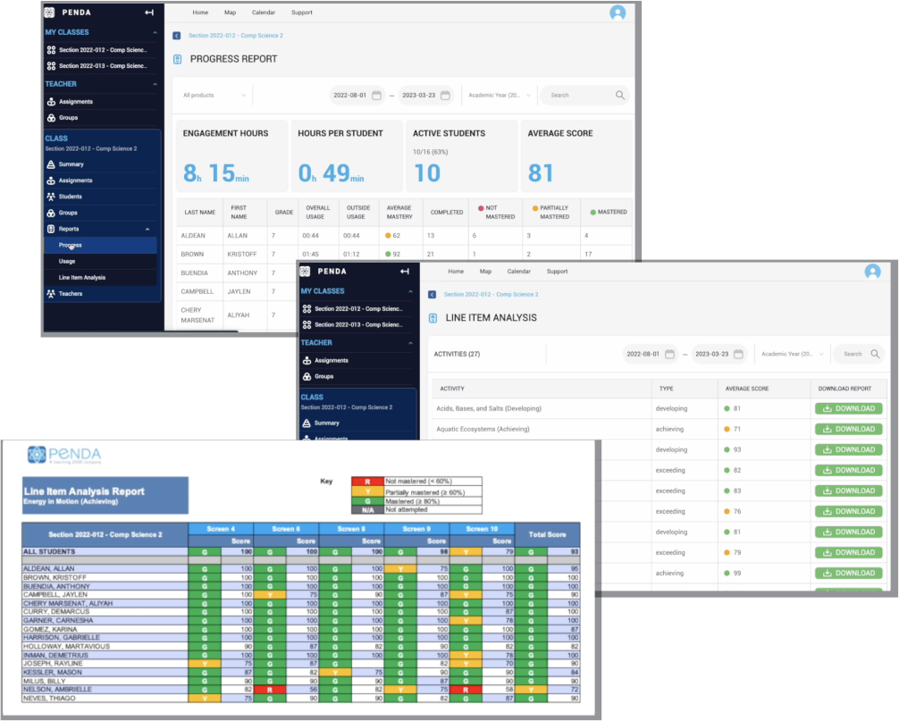Image resolution: width=899 pixels, height=721 pixels.
Task: Open the Academic Year dropdown in Progress Report
Action: coord(500,95)
